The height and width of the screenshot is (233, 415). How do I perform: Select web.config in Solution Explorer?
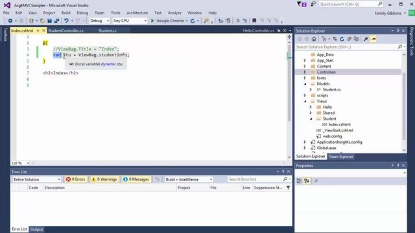[332, 136]
